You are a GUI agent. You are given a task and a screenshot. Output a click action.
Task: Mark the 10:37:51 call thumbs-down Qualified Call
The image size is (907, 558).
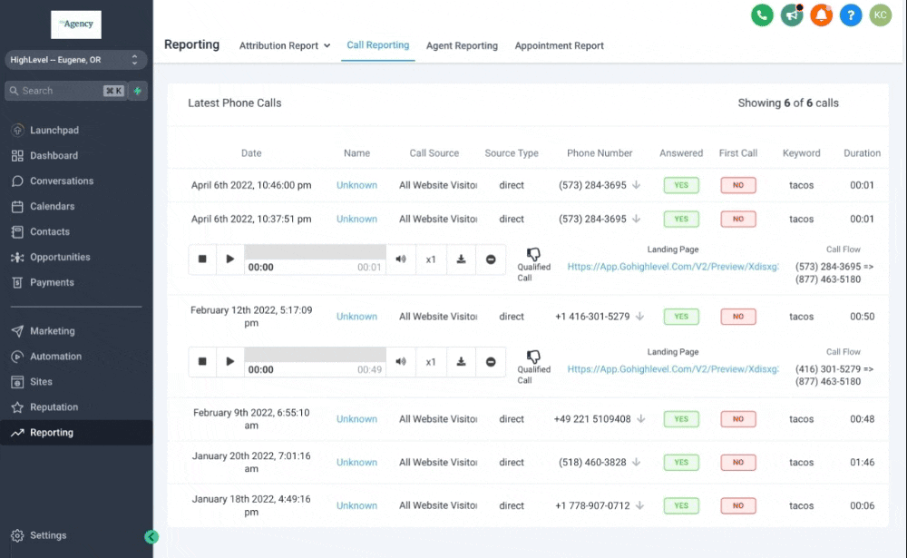click(533, 254)
